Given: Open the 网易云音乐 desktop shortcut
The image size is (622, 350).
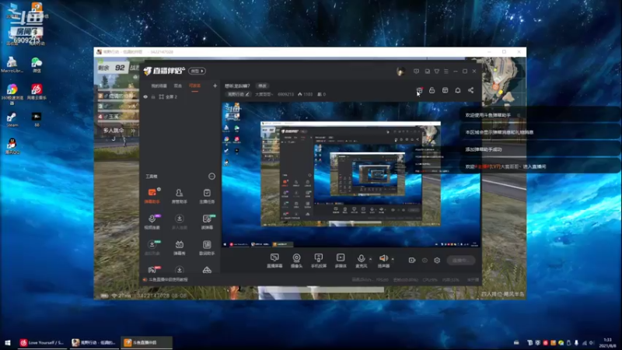Looking at the screenshot, I should click(37, 92).
